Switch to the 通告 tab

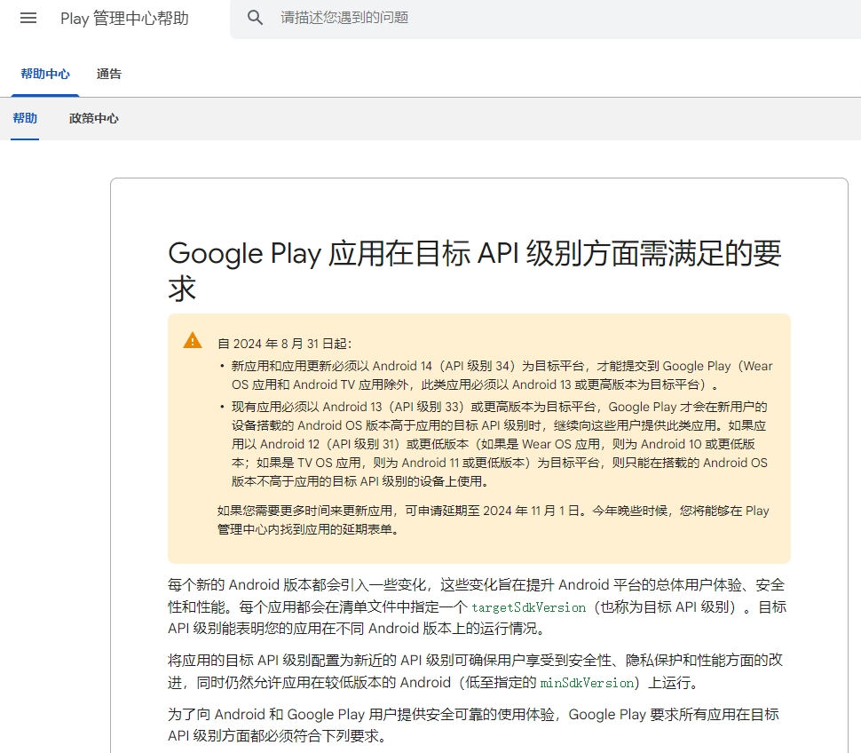[108, 75]
